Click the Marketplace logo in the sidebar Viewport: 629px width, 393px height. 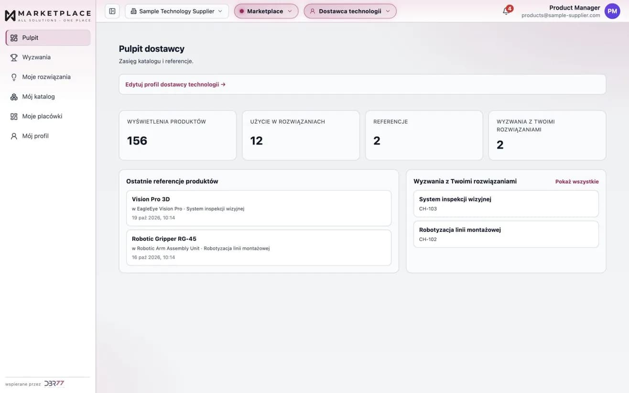(47, 15)
